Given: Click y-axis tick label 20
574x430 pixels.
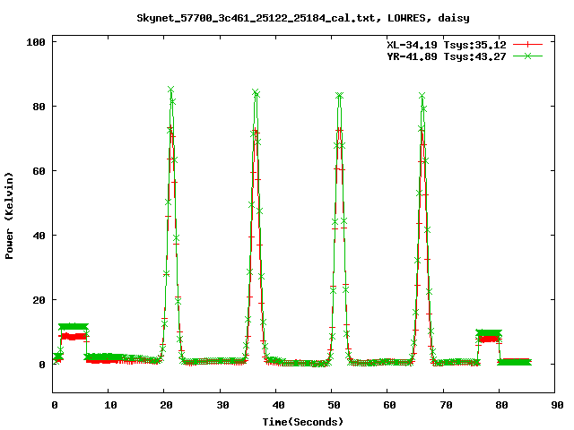Looking at the screenshot, I should 39,300.
